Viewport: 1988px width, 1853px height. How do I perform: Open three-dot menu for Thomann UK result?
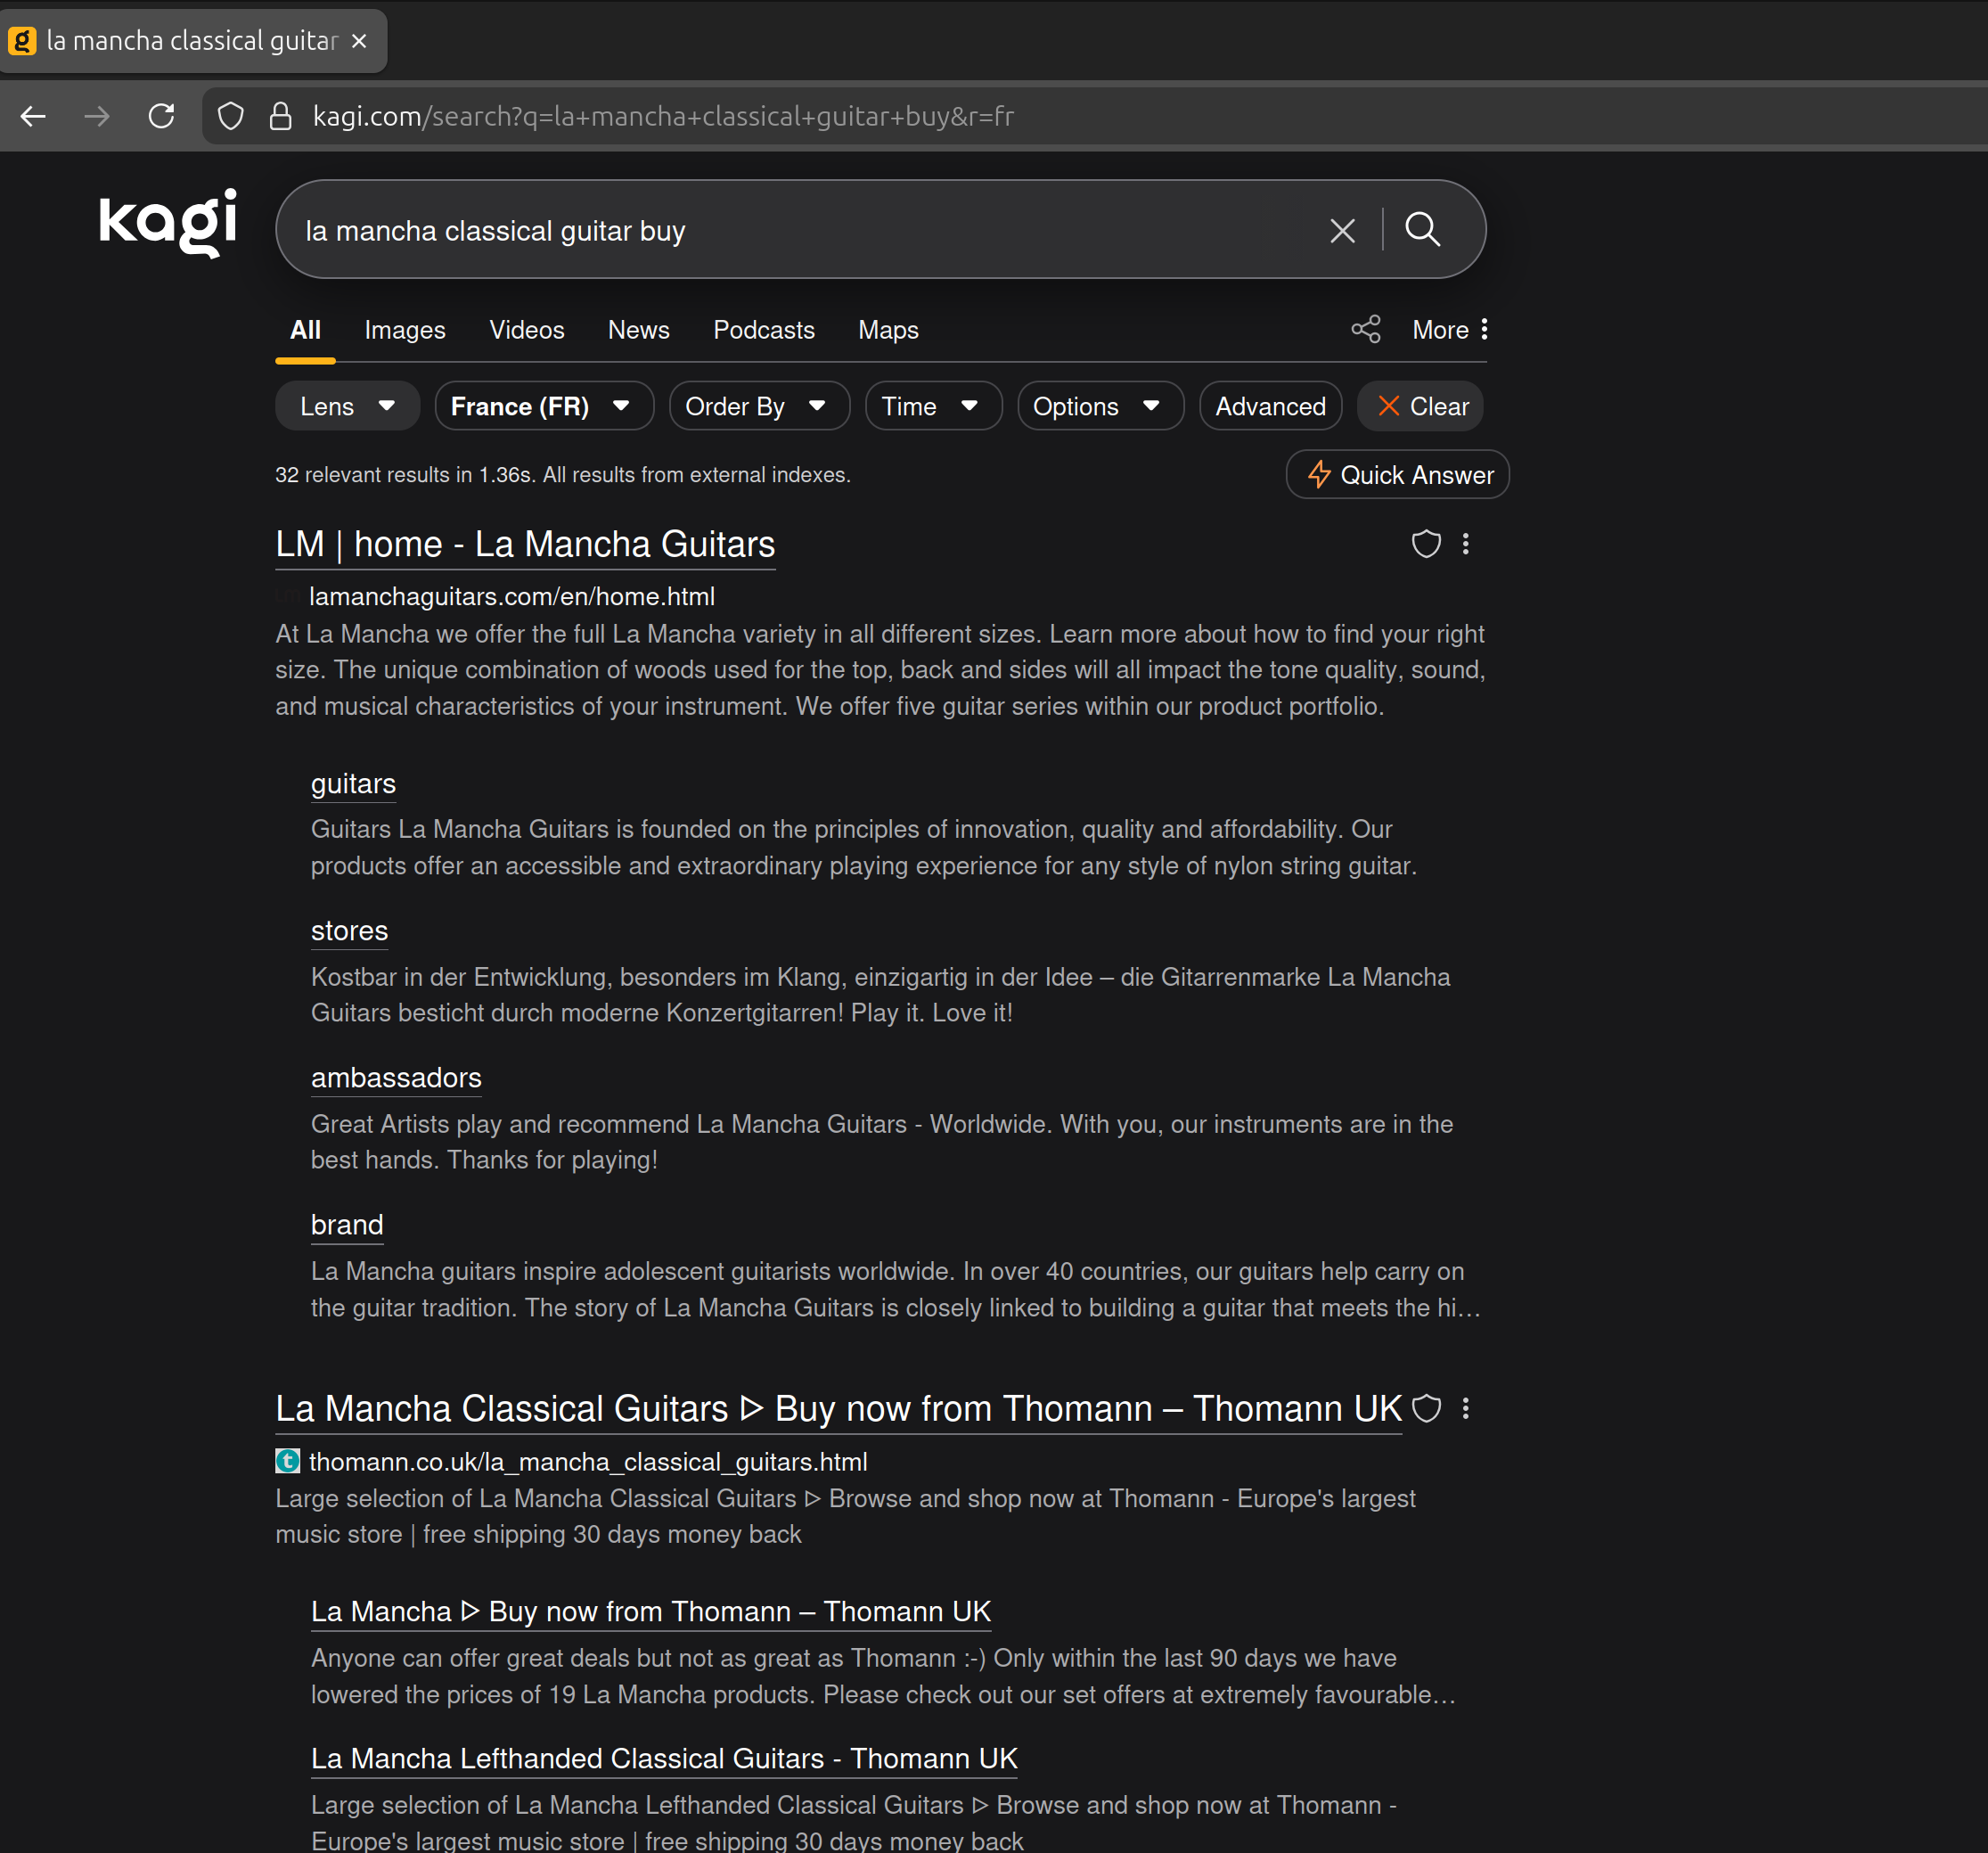coord(1465,1408)
